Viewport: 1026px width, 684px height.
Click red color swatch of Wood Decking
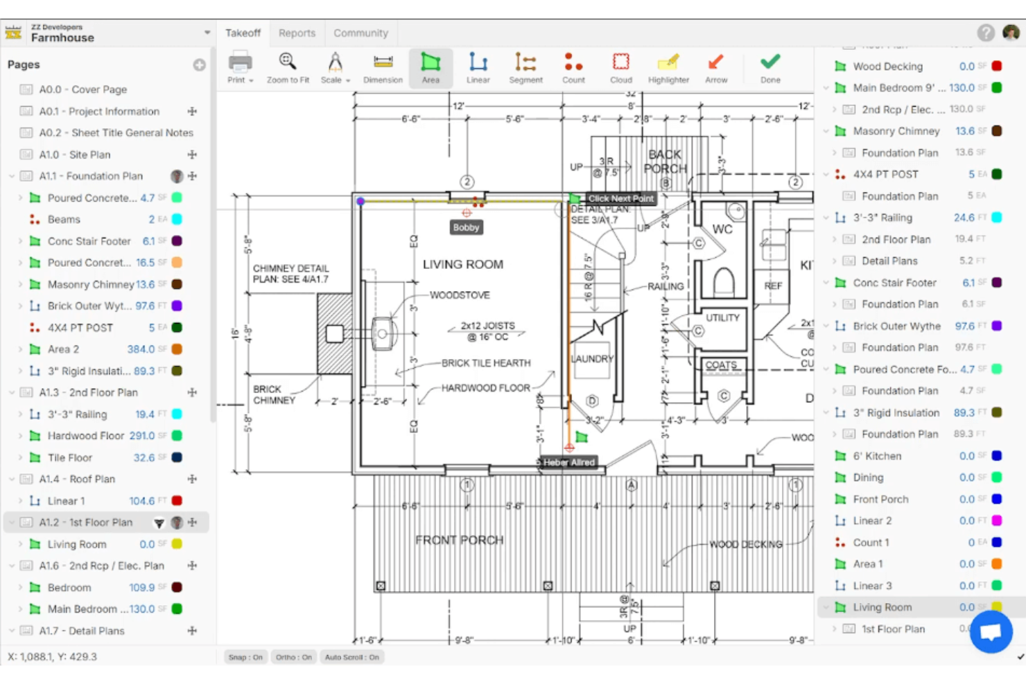pyautogui.click(x=997, y=67)
